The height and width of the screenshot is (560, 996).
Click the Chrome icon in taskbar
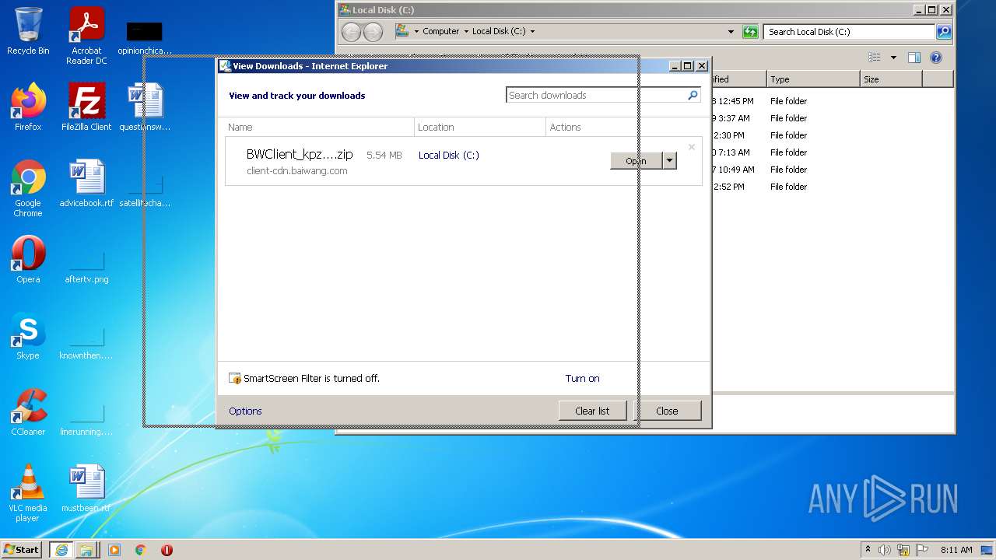click(x=141, y=550)
